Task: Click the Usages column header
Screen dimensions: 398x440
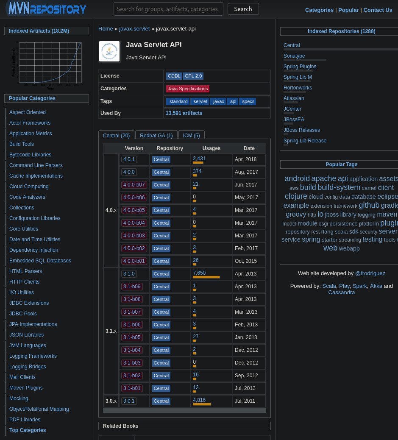Action: pos(212,148)
